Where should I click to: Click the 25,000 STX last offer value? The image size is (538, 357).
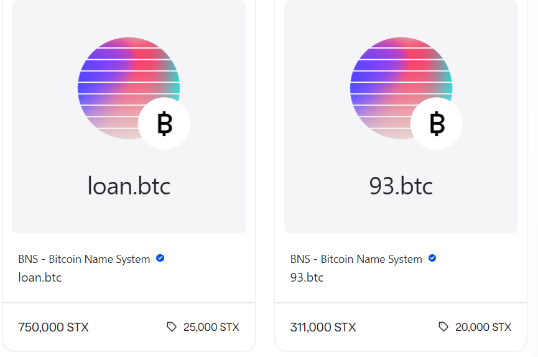211,327
